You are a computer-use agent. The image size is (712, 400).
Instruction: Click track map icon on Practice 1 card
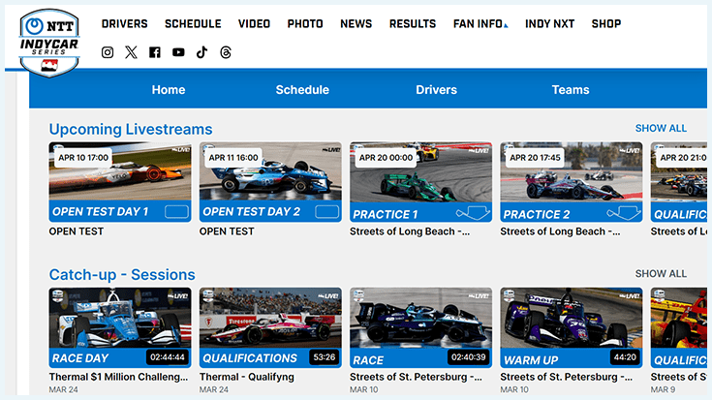pyautogui.click(x=473, y=212)
